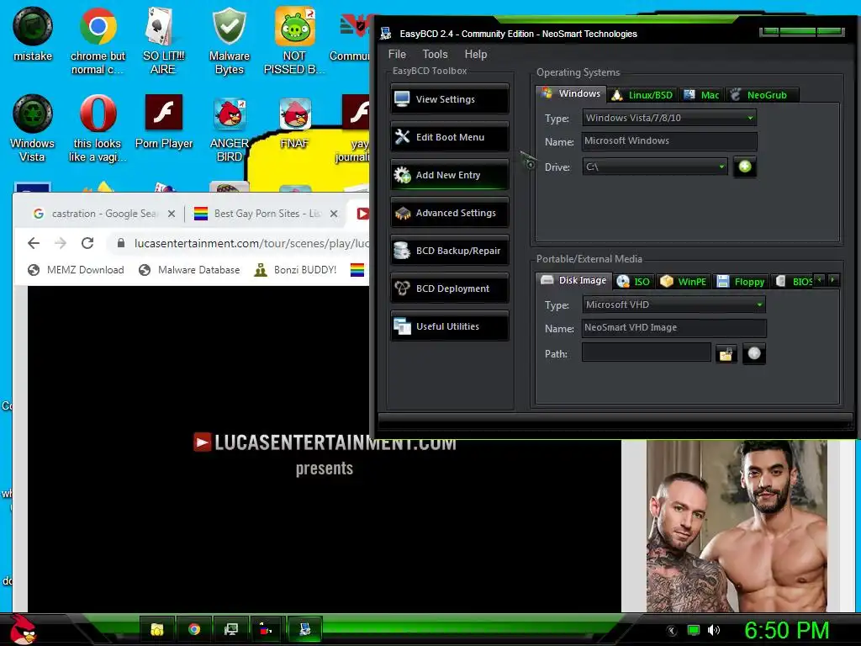Click the grey add button beside Path
The width and height of the screenshot is (861, 646).
(x=754, y=353)
